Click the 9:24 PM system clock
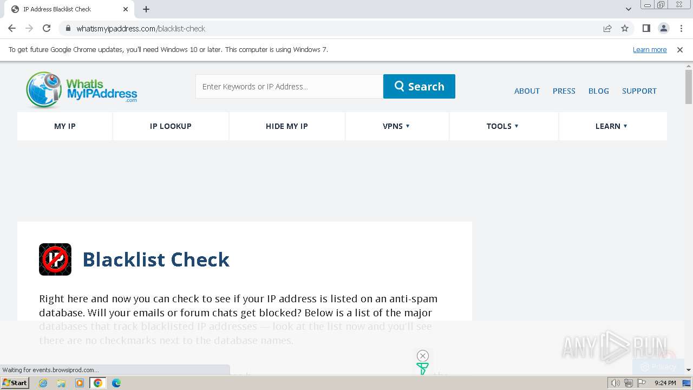Image resolution: width=693 pixels, height=390 pixels. click(x=665, y=383)
